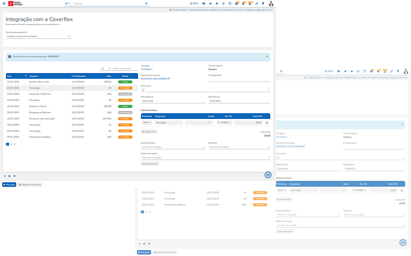The width and height of the screenshot is (411, 256).
Task: Click the user avatar in the top-right corner
Action: (x=271, y=4)
